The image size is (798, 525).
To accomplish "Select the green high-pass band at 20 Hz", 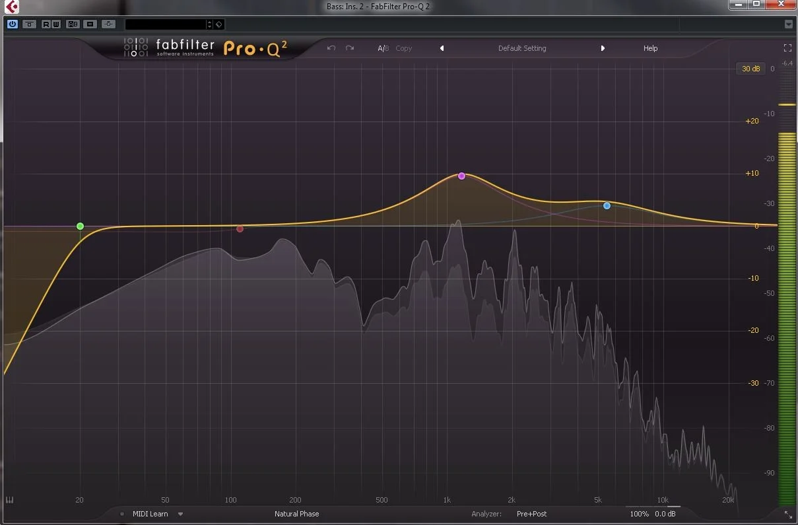I will click(80, 226).
